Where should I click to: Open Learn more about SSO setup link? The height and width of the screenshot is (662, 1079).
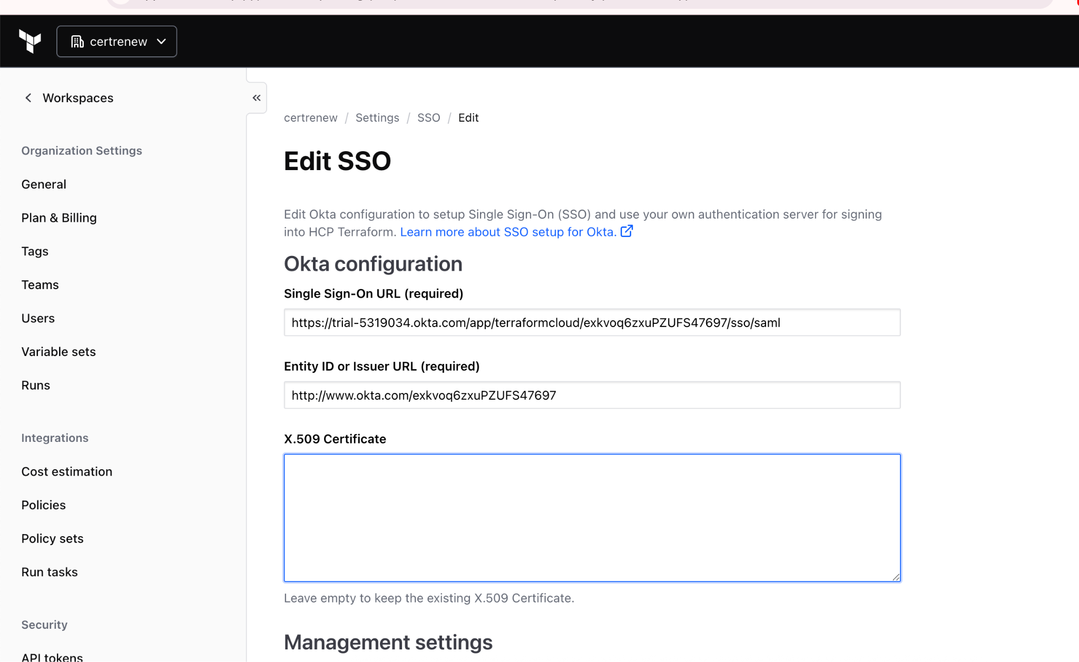pos(508,232)
